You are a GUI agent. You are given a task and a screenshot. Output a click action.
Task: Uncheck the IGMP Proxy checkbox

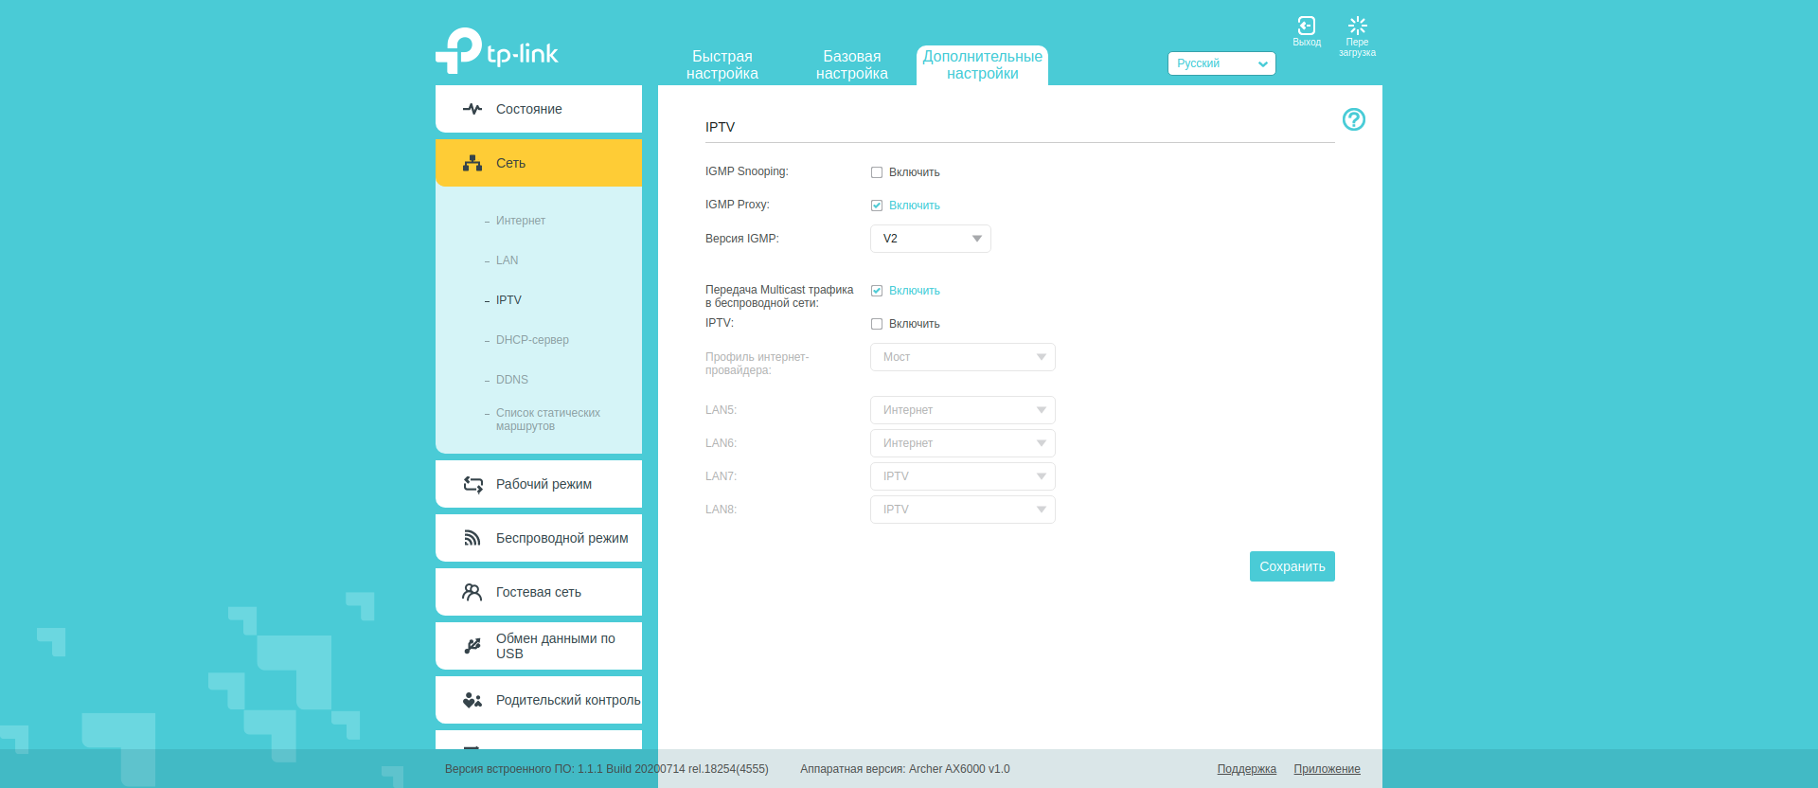(877, 206)
